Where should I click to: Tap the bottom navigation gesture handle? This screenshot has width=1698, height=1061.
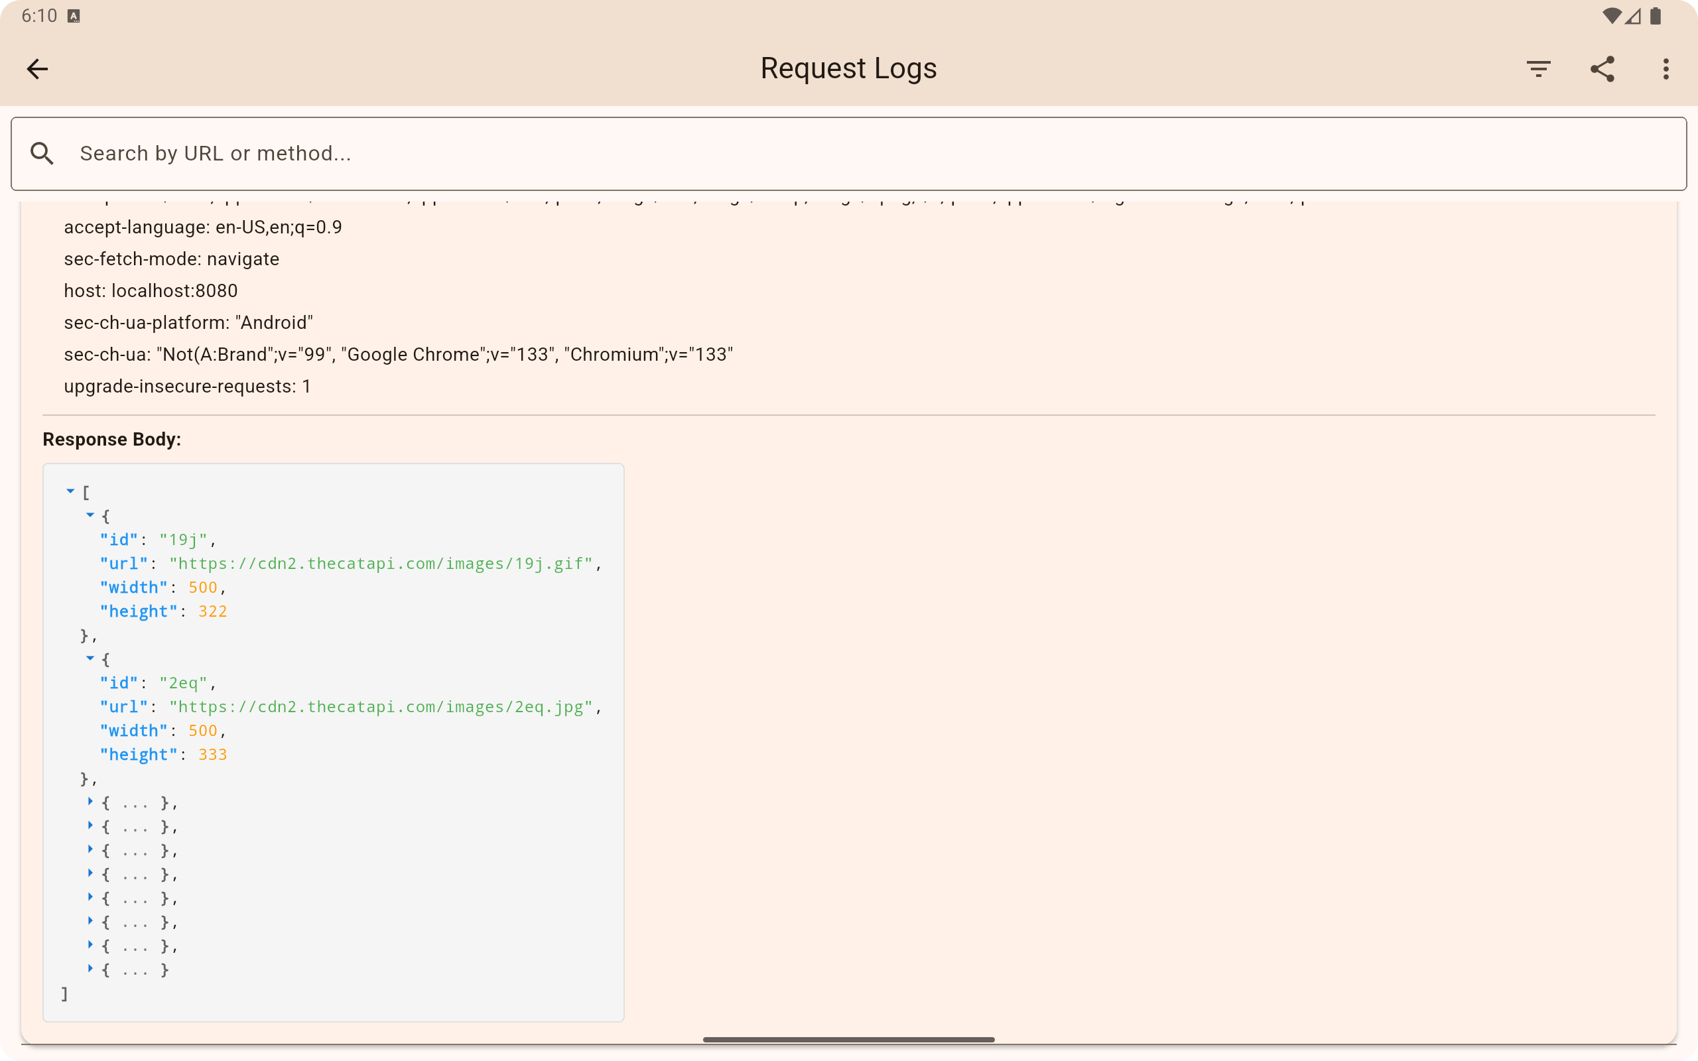(848, 1039)
